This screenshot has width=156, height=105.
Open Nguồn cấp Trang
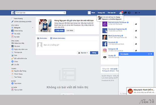[x=19, y=71]
